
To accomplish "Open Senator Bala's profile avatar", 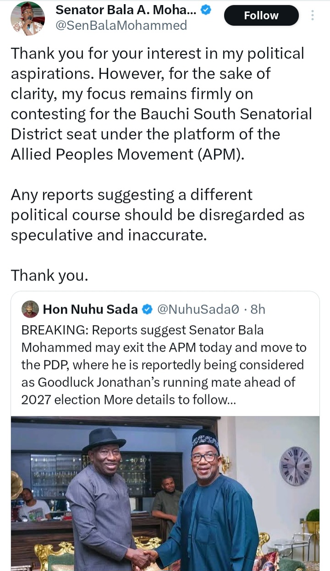I will coord(27,18).
